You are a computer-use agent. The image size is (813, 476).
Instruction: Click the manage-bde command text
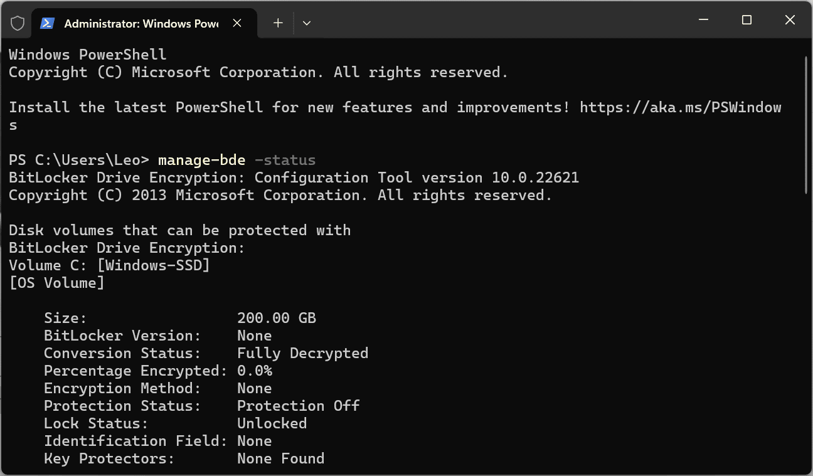point(202,160)
